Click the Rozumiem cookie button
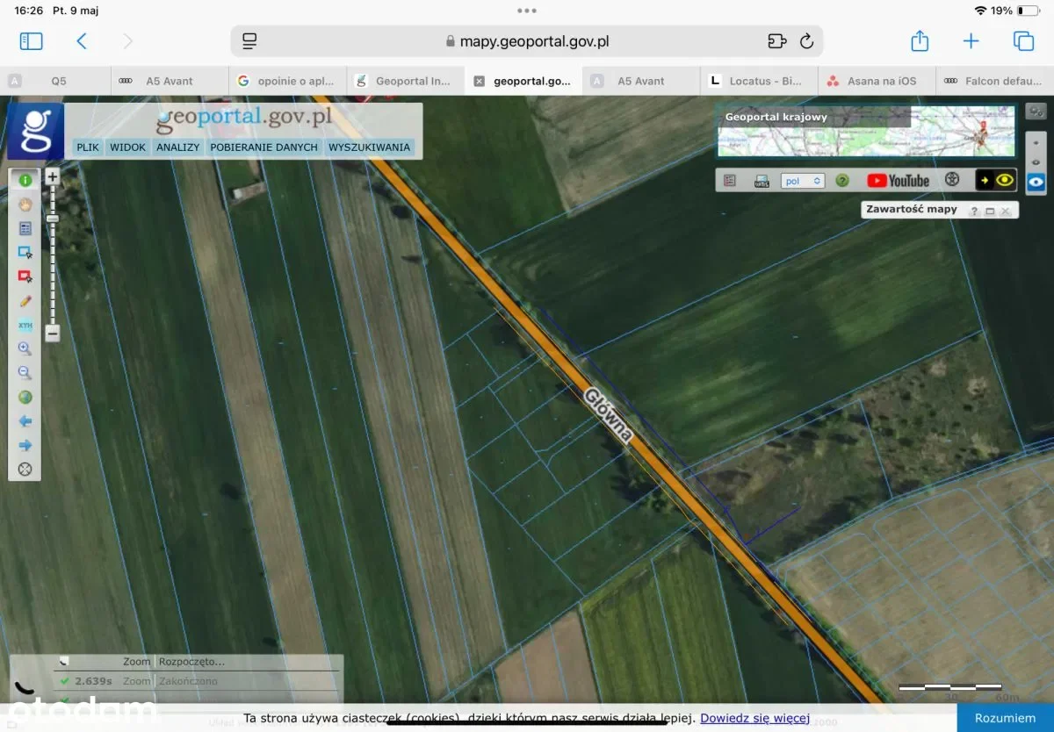1054x732 pixels. 1005,718
